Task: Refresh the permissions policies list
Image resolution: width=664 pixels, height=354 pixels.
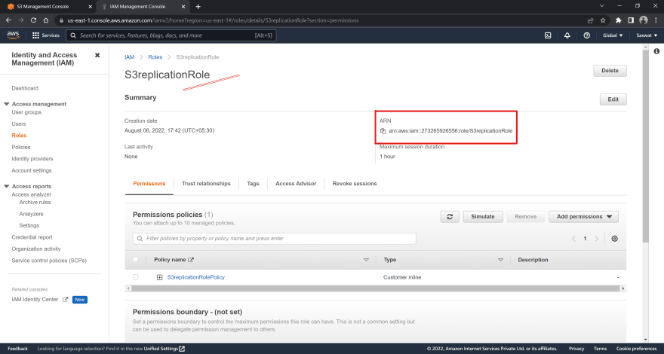Action: [x=450, y=217]
